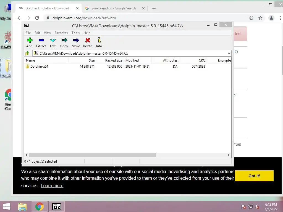Screen dimensions: 283x212
Task: Go back in Chrome
Action: 19,18
